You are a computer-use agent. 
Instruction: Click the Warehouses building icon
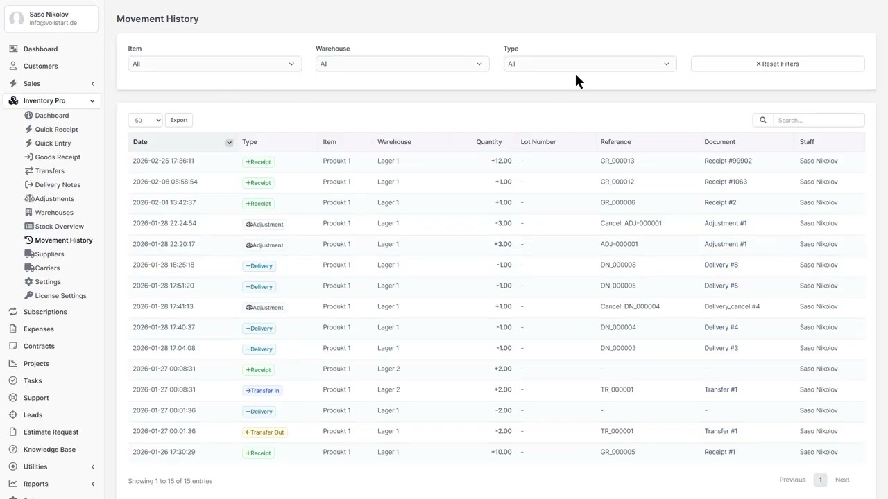tap(28, 212)
